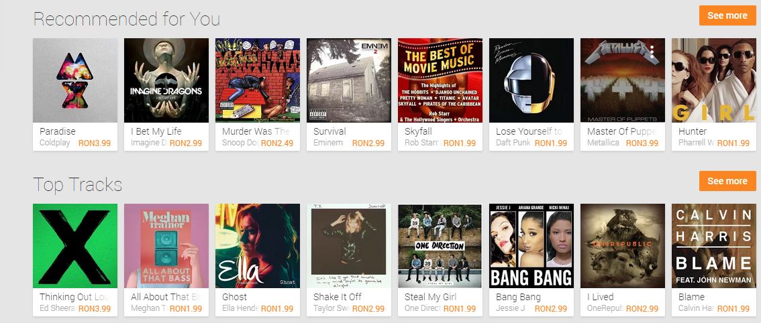See more Top Tracks

727,181
